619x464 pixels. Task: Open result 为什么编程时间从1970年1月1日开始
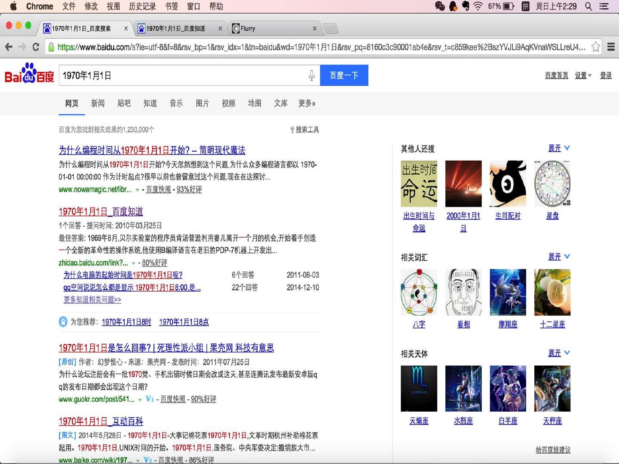tap(152, 150)
